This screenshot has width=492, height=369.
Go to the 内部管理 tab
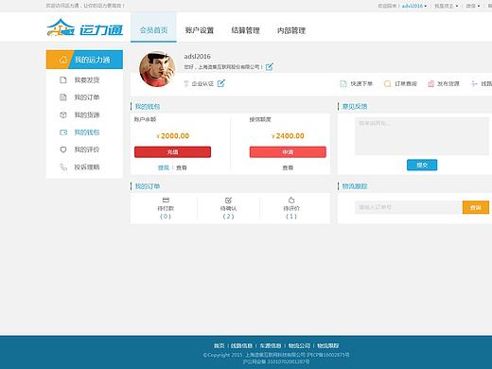click(x=291, y=30)
